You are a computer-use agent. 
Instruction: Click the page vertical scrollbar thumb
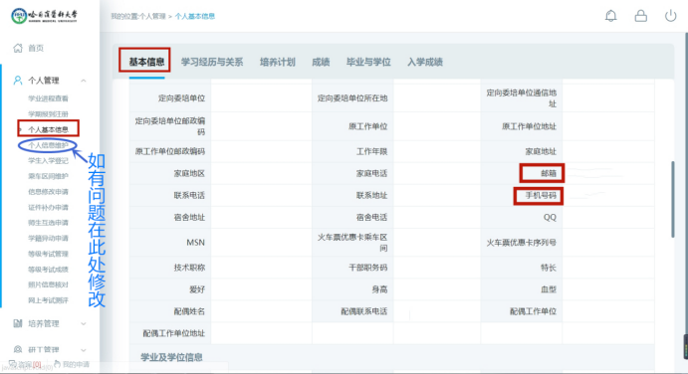673,200
